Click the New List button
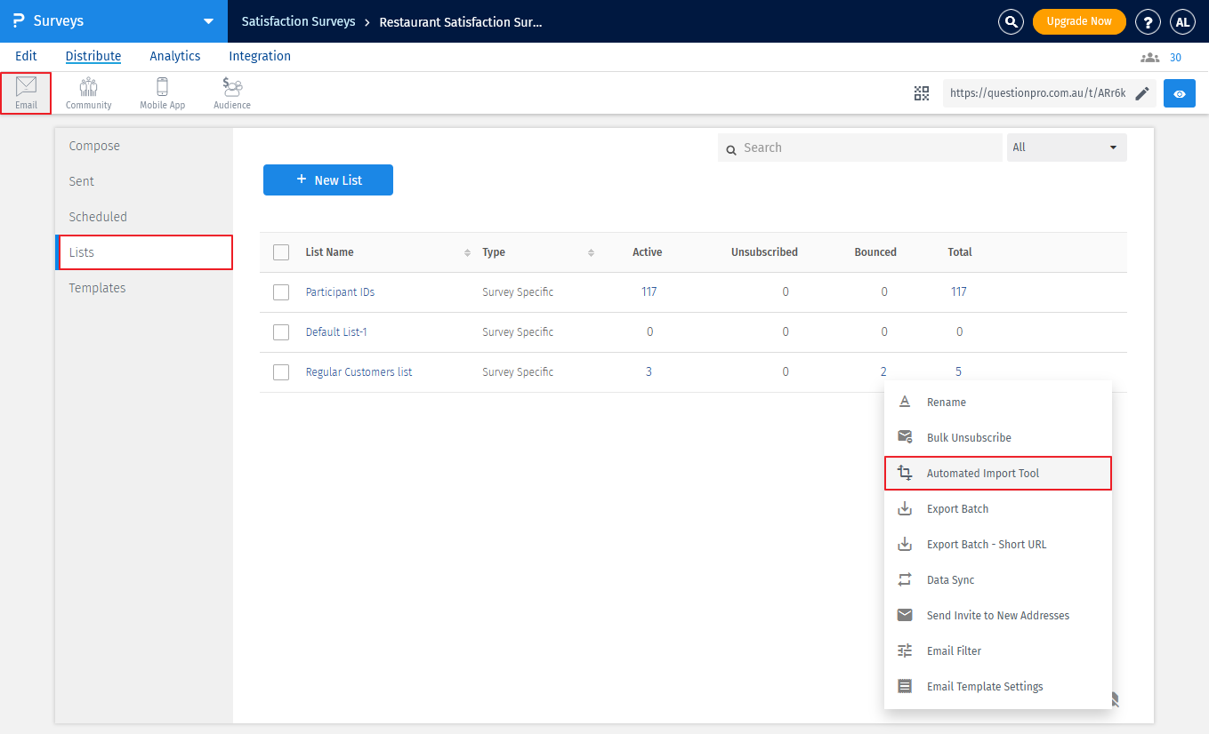Viewport: 1209px width, 734px height. point(328,180)
